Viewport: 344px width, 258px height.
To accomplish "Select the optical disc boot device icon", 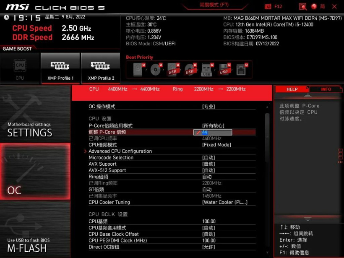I will click(156, 69).
